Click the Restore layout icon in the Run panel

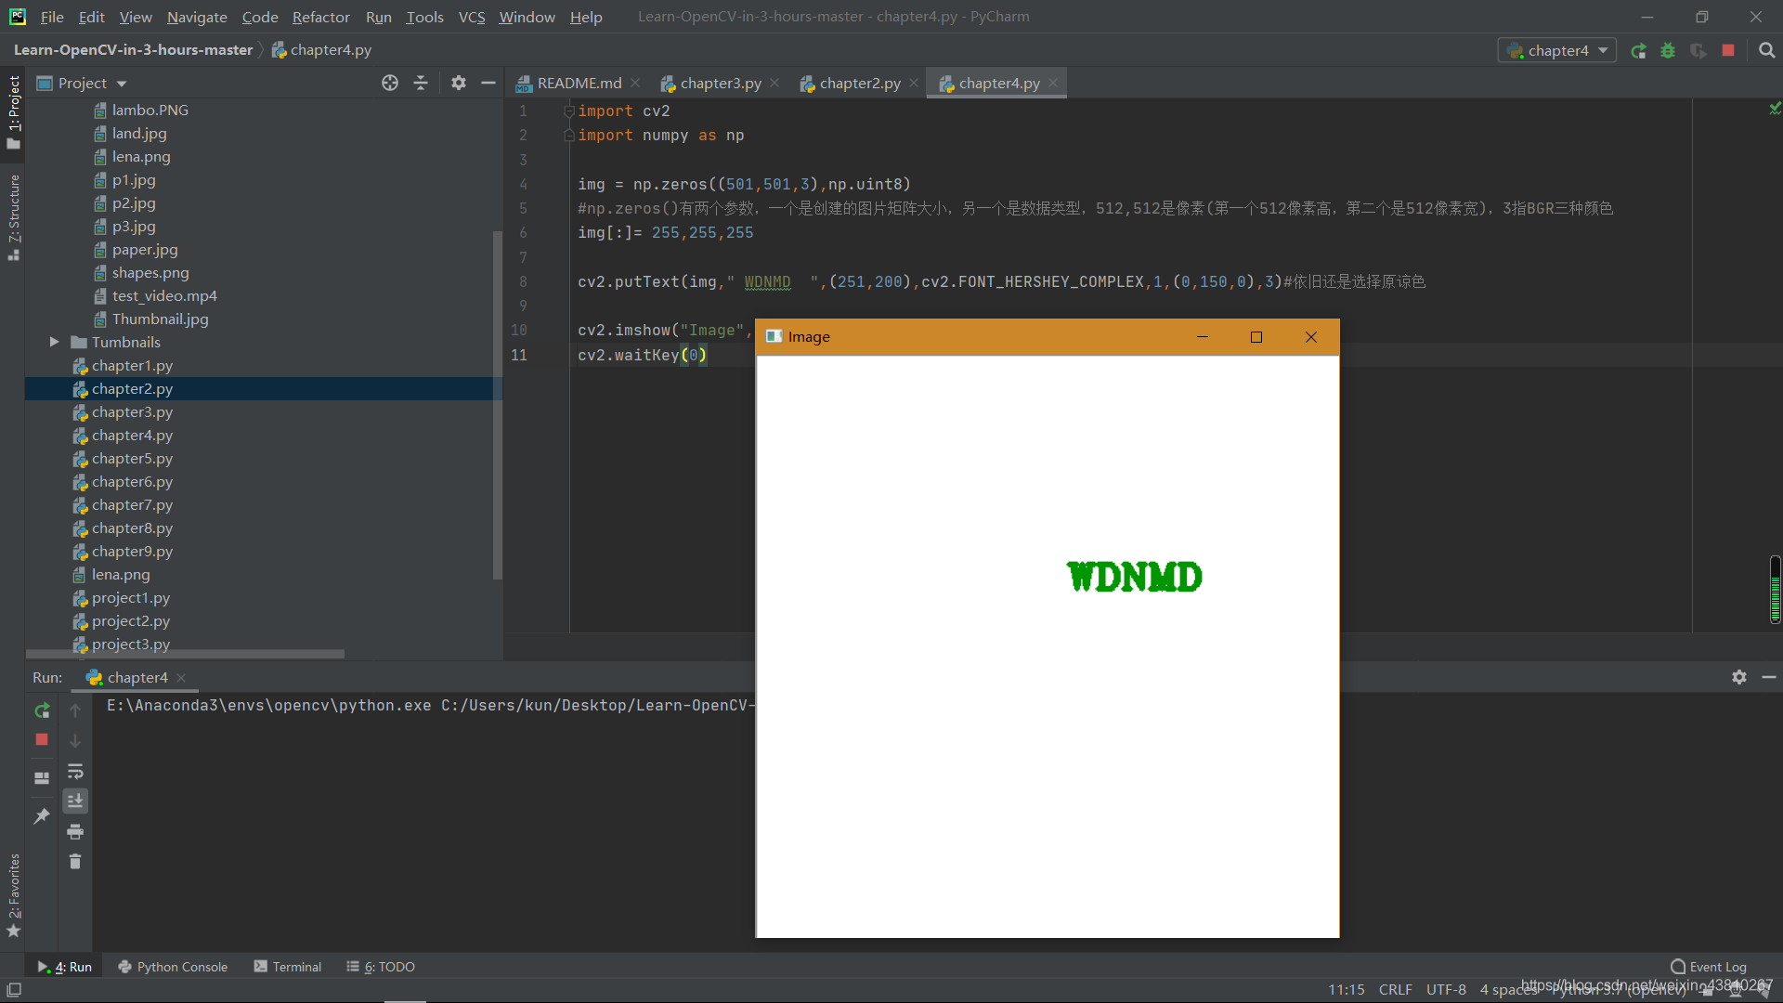point(42,778)
